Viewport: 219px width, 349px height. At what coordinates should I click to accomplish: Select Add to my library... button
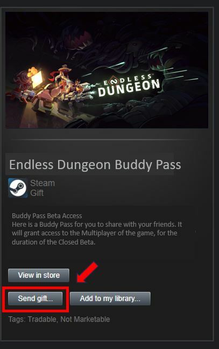coord(110,298)
